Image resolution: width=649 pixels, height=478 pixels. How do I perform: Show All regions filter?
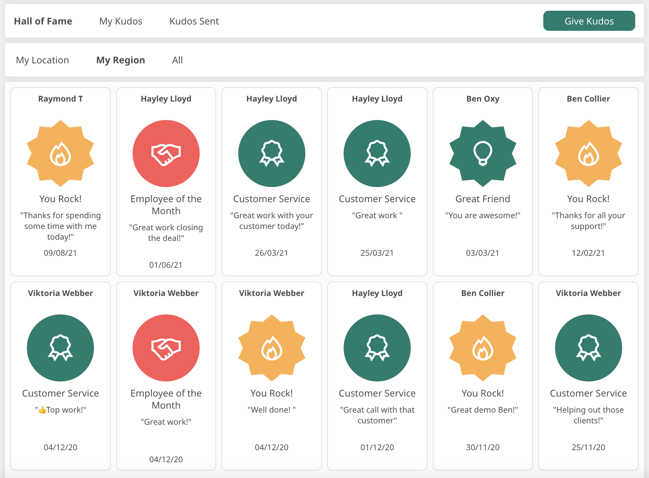pos(177,60)
